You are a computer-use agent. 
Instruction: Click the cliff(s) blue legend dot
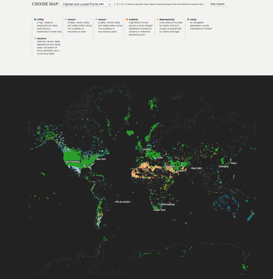(x=35, y=19)
